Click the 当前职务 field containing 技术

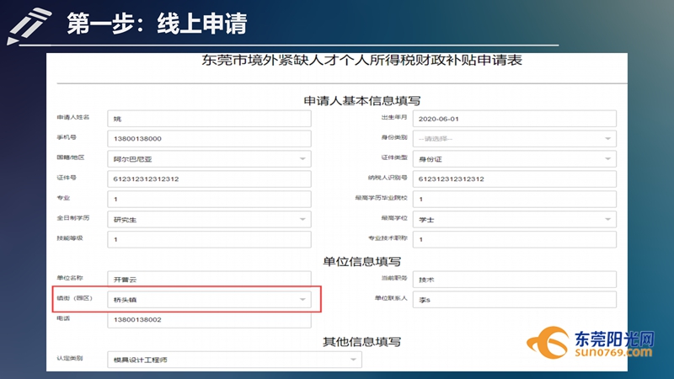coord(514,279)
